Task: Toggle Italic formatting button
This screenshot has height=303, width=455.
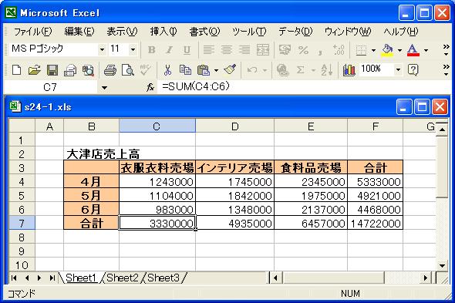Action: (169, 50)
